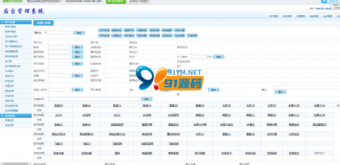Select 批用户查询 in the sidebar

coord(10,32)
